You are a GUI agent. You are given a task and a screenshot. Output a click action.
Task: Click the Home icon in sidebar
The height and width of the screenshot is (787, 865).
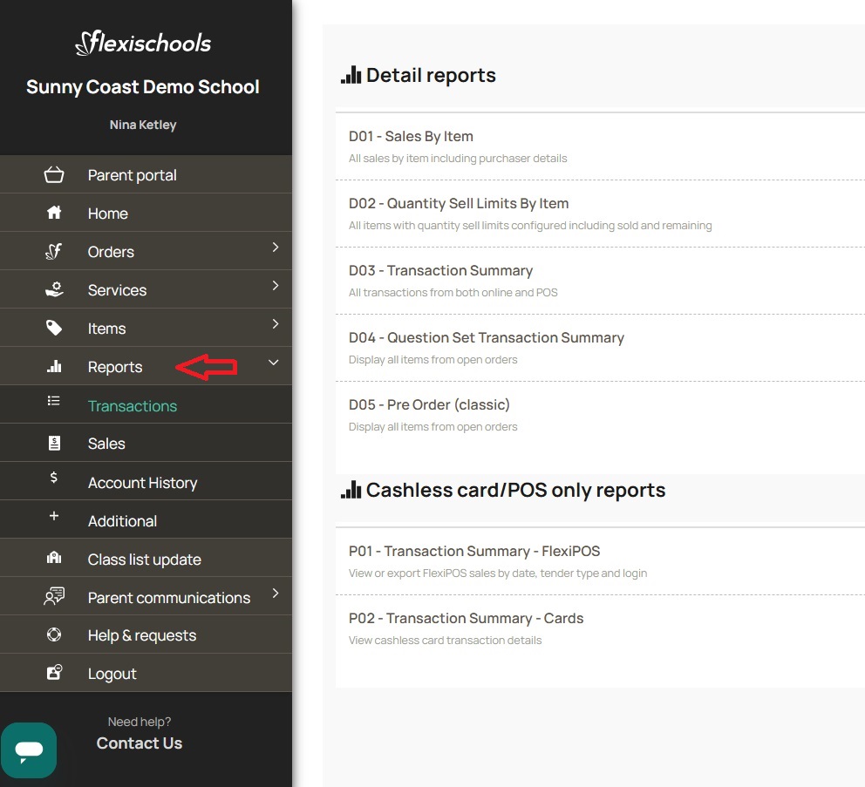[x=54, y=213]
